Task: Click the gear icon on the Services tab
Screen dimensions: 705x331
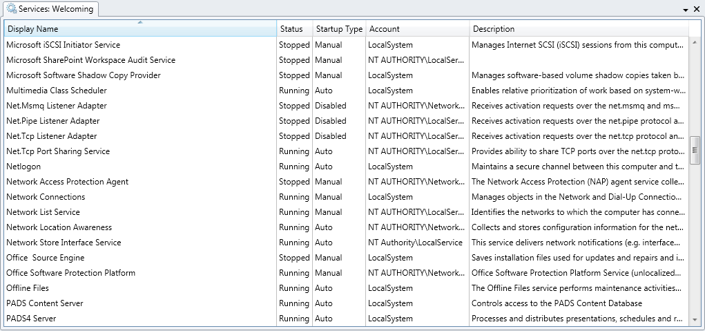Action: (12, 9)
